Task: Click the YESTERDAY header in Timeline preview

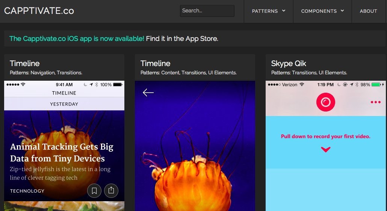Action: [x=64, y=104]
